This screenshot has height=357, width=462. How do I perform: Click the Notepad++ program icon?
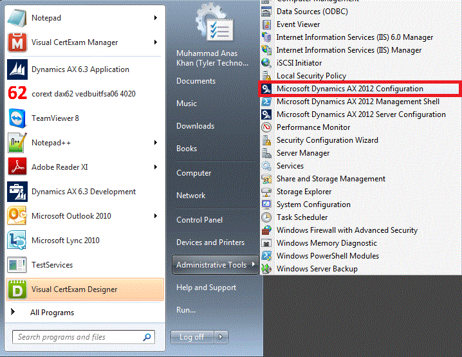pos(17,143)
